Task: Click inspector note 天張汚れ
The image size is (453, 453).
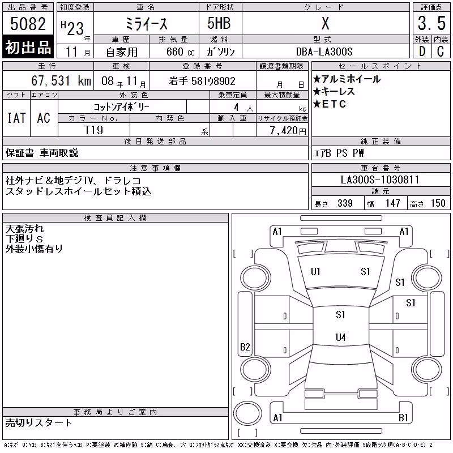Action: (24, 229)
